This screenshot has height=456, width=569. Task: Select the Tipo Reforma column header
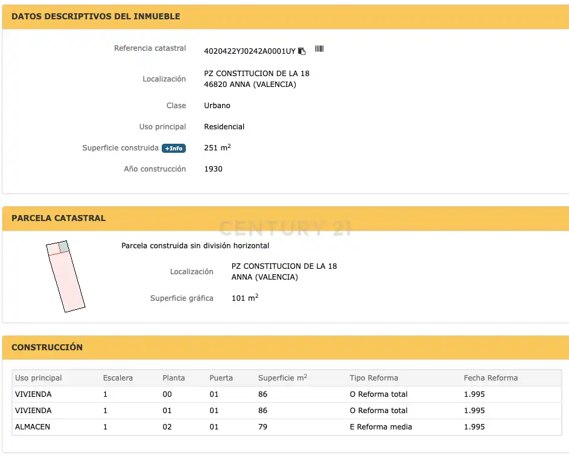coord(374,378)
